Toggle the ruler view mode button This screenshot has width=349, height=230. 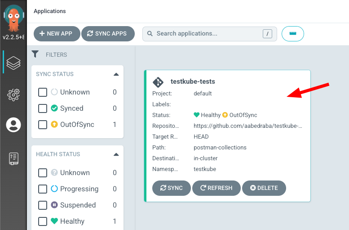click(293, 34)
